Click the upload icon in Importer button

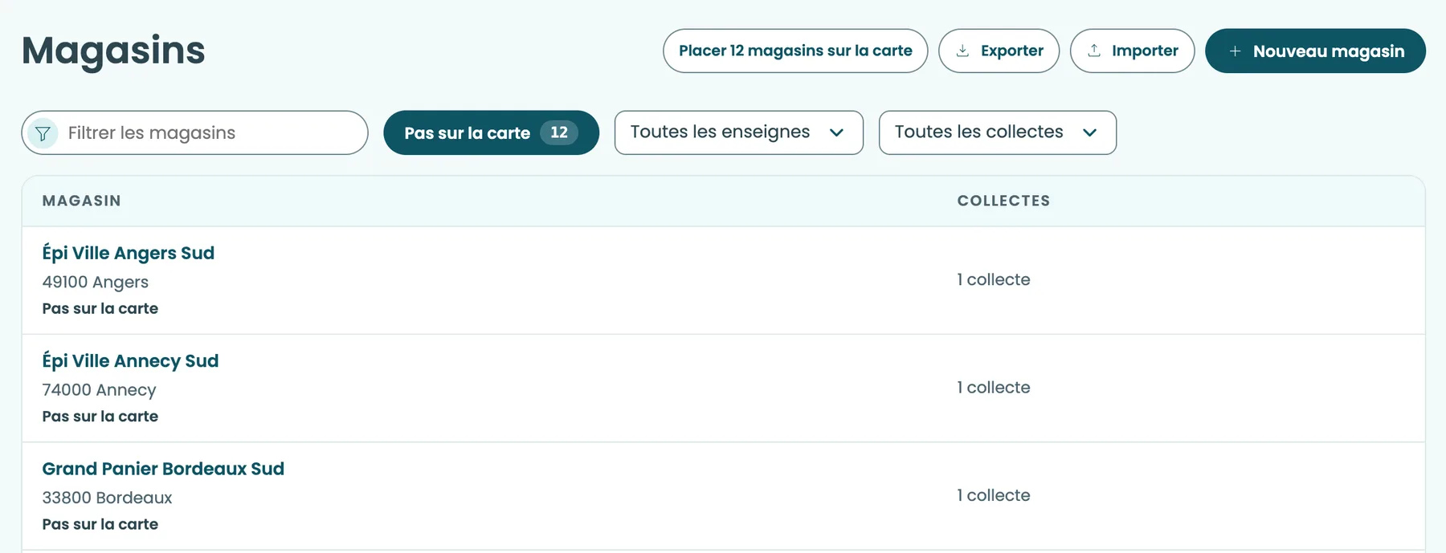1094,51
